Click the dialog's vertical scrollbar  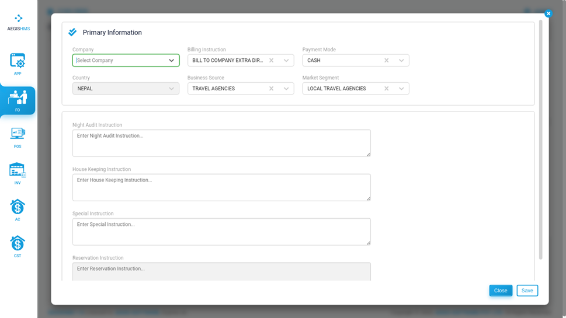(x=540, y=139)
